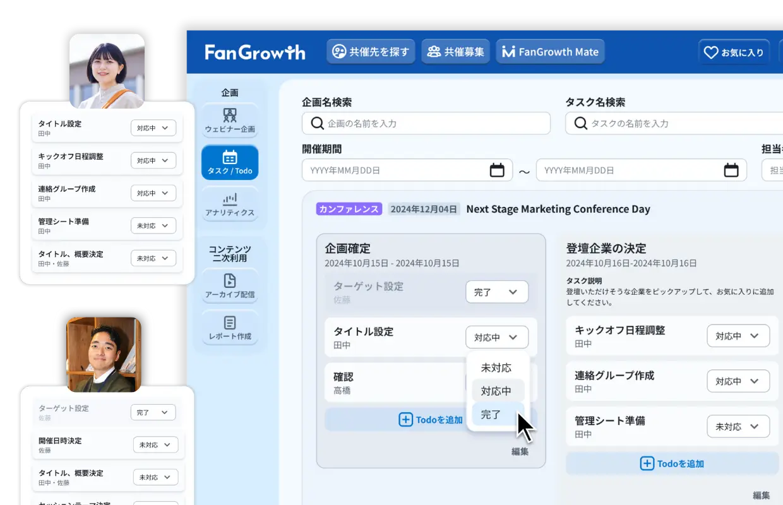Click the purple カンファレンス tag
783x505 pixels.
349,209
